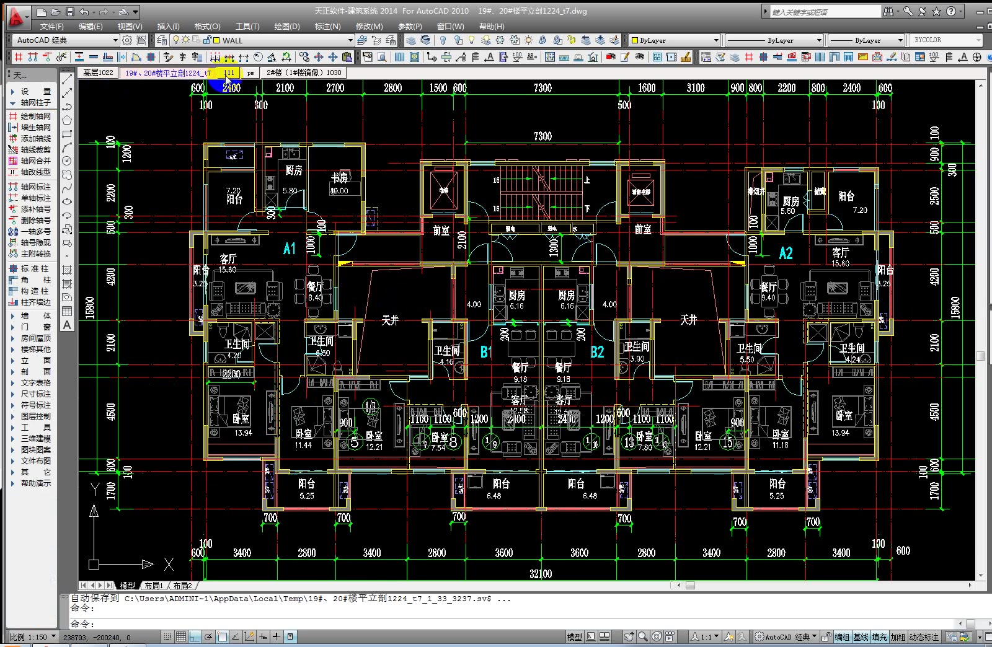Toggle 动态标注 (dynamic dimension) in status bar
The image size is (992, 647).
924,637
